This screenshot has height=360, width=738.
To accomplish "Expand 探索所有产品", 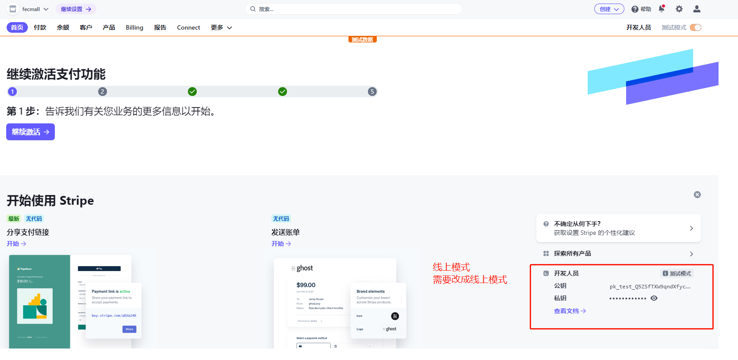I will (x=619, y=254).
